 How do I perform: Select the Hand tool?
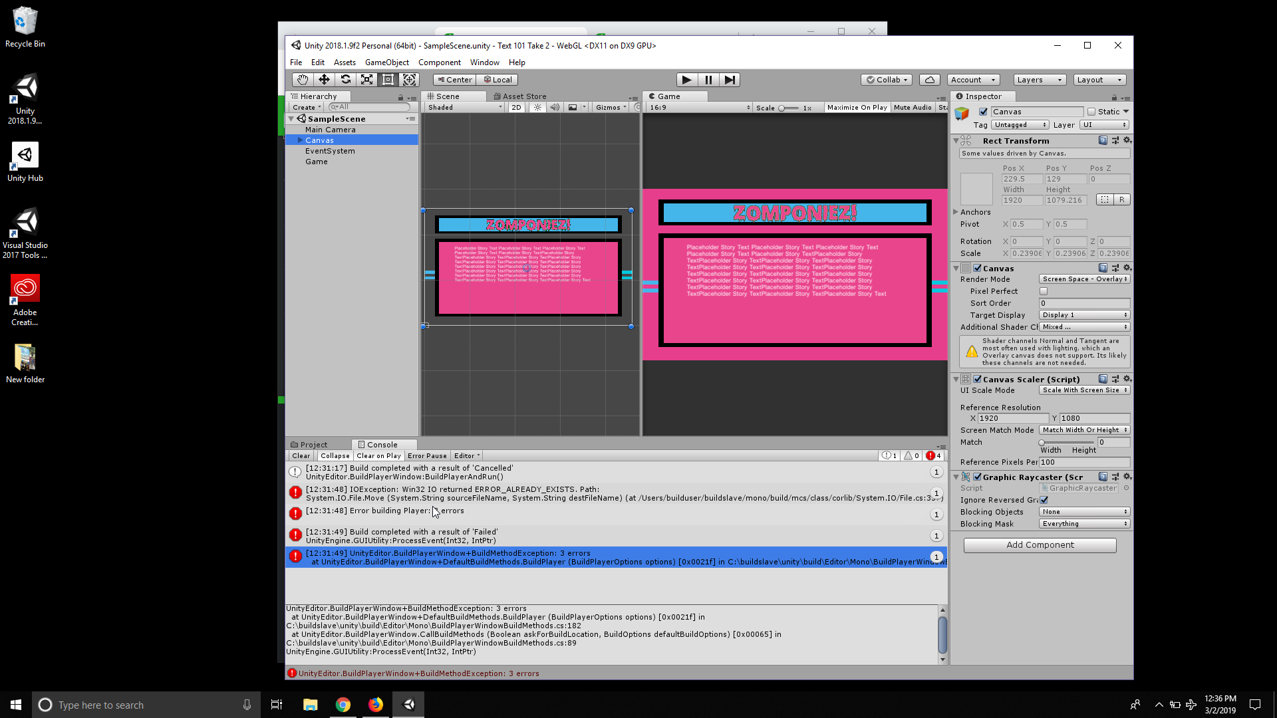point(303,79)
